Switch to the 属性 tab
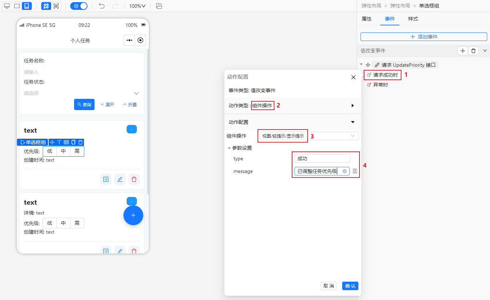 [367, 19]
